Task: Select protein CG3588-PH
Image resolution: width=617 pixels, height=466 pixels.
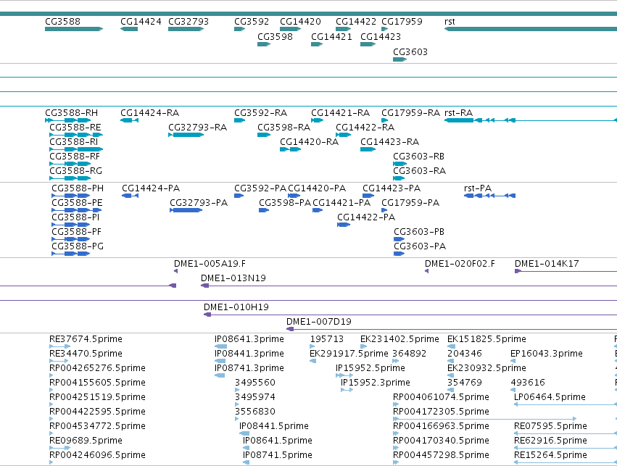Action: (71, 196)
